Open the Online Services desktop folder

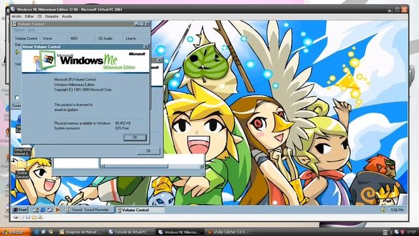tap(22, 170)
